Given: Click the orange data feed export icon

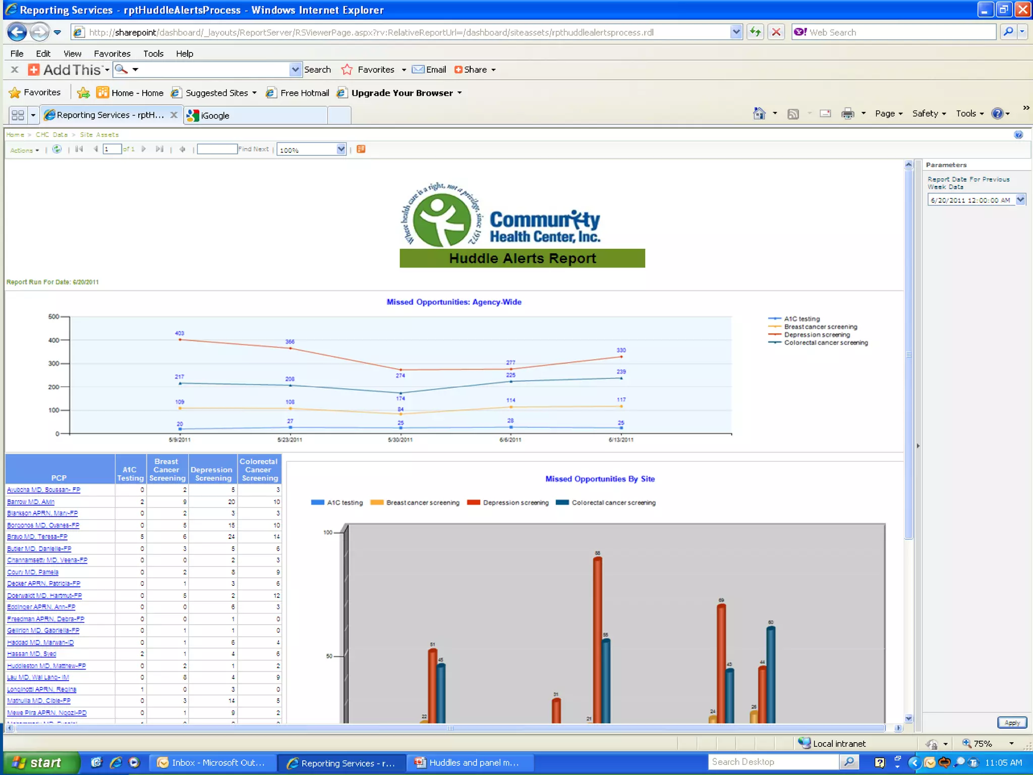Looking at the screenshot, I should (x=361, y=149).
